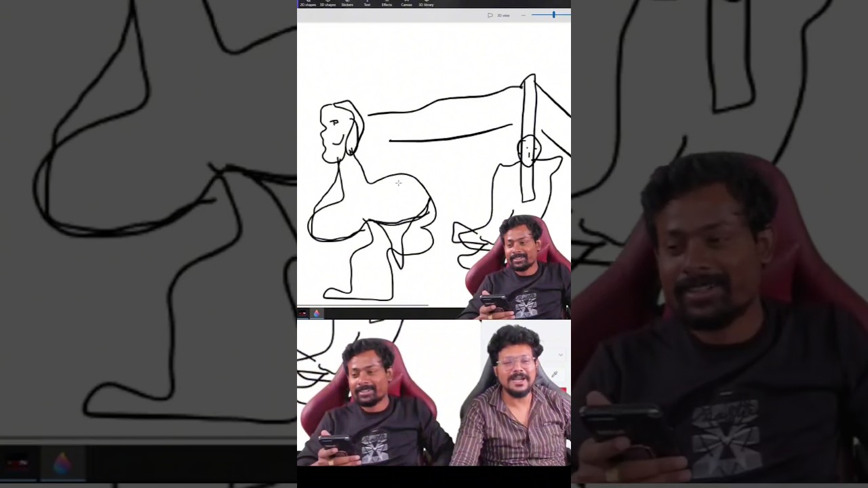Click the horizontal scrollbar below the canvas
The width and height of the screenshot is (868, 488).
tap(363, 306)
